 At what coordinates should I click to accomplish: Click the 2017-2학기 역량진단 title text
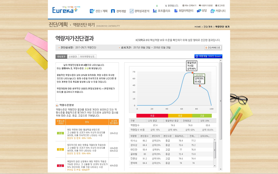coord(85,48)
